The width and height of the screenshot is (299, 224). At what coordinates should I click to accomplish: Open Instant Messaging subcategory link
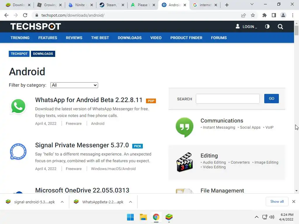point(219,127)
